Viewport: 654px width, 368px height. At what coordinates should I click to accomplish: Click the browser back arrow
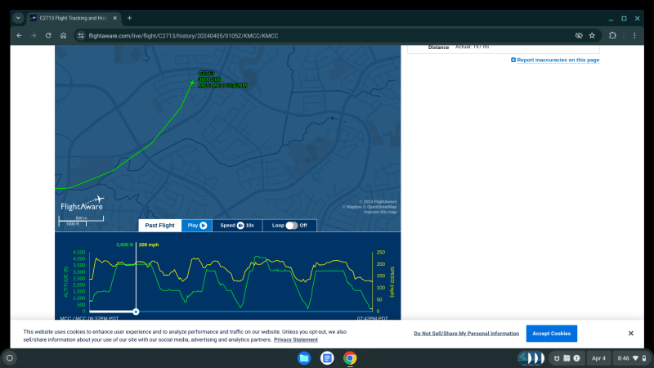click(19, 36)
